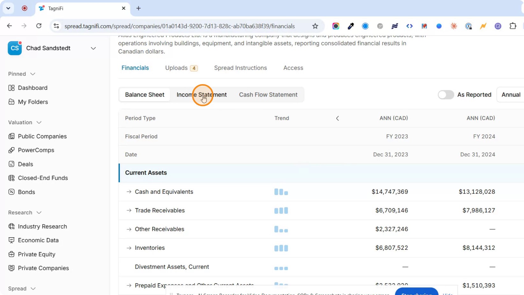Bookmark this page with the star icon

315,26
